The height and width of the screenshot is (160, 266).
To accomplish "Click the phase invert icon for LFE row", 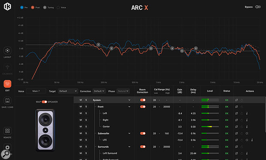I will tap(236, 140).
